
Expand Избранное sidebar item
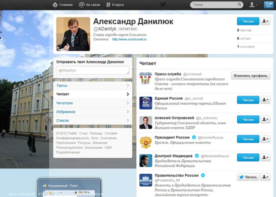pyautogui.click(x=92, y=112)
